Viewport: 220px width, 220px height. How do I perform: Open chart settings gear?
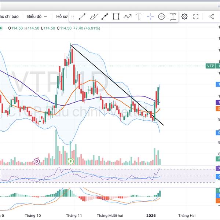tap(184, 16)
